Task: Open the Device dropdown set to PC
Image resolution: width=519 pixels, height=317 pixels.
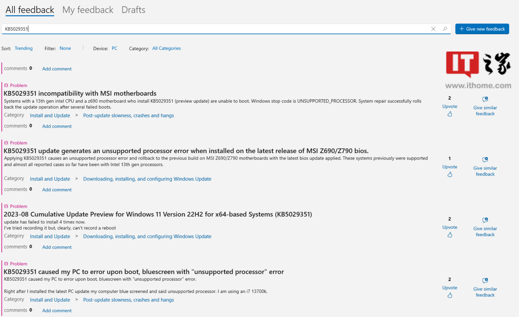Action: click(115, 48)
